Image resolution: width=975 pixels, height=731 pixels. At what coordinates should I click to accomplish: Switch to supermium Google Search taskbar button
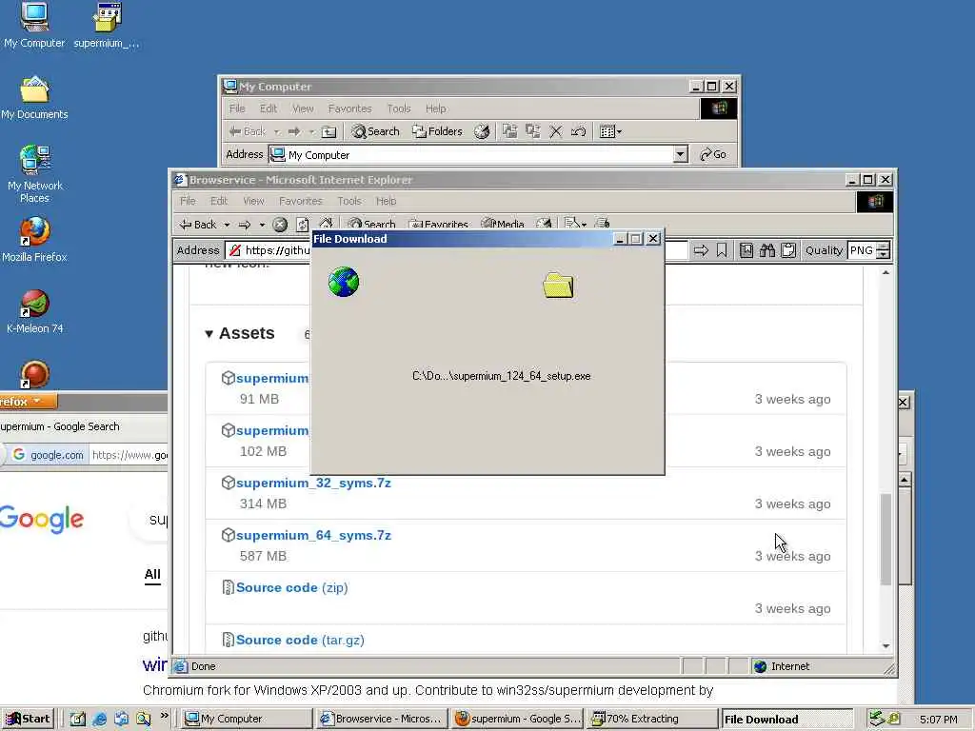click(517, 719)
